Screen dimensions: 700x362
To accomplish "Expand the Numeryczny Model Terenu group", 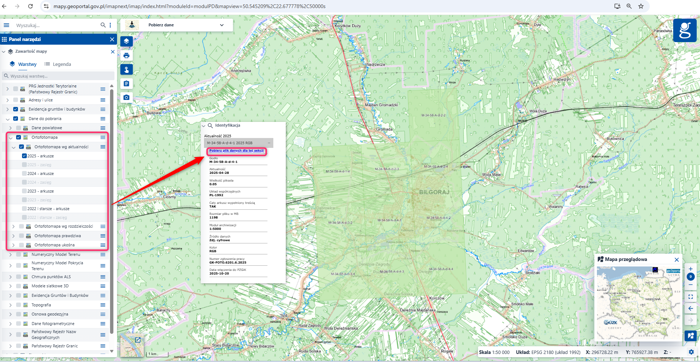I will pyautogui.click(x=11, y=254).
